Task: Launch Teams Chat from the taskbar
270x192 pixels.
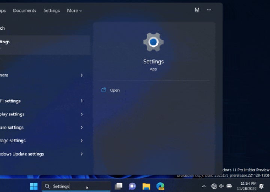Action: (132, 186)
